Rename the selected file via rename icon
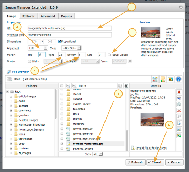Image resolution: width=189 pixels, height=172 pixels. coord(179,98)
